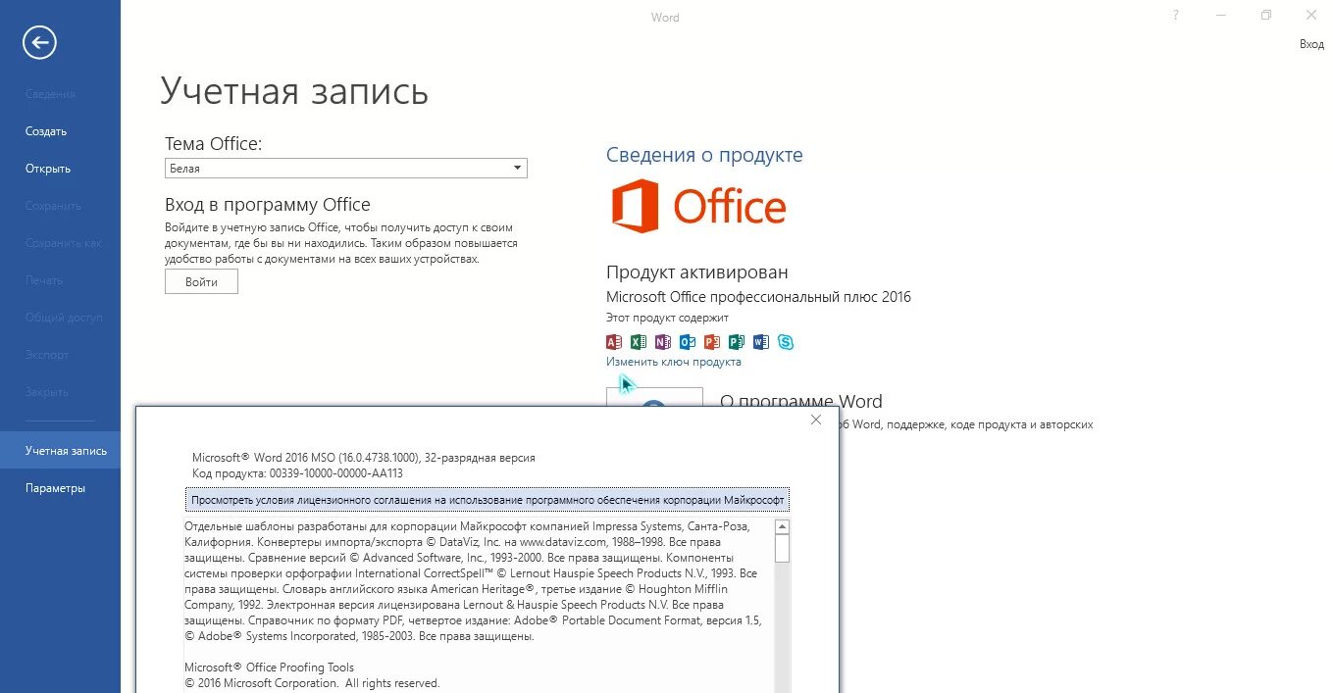This screenshot has height=693, width=1334.
Task: Click the Код продукта line in dialog
Action: click(297, 473)
